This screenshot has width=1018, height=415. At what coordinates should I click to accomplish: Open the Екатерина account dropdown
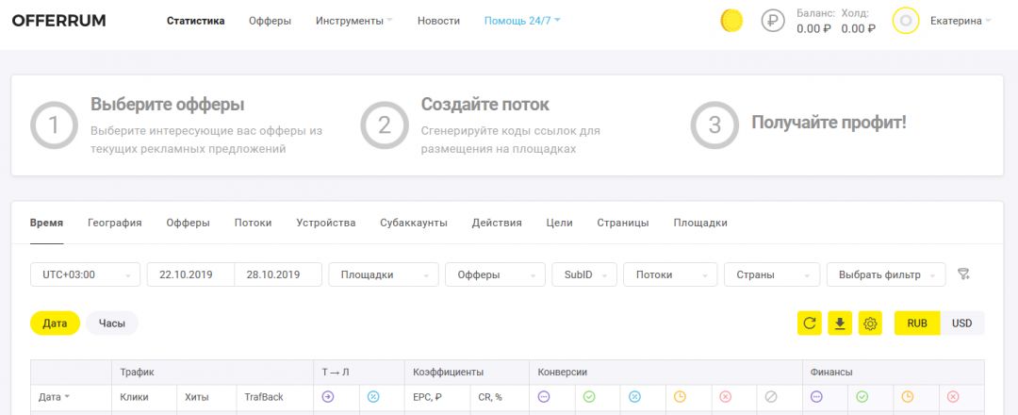961,21
